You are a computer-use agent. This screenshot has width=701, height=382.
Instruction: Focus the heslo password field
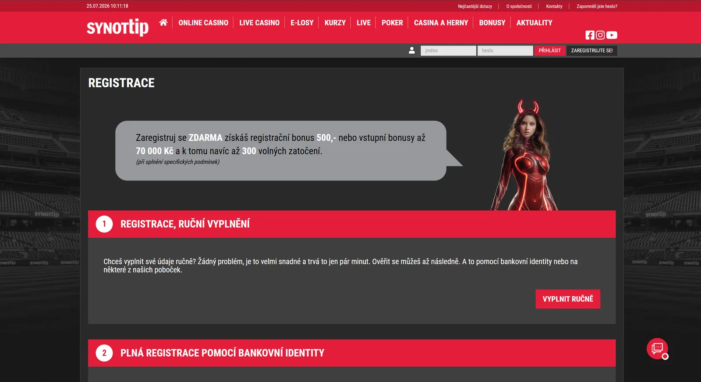click(505, 50)
